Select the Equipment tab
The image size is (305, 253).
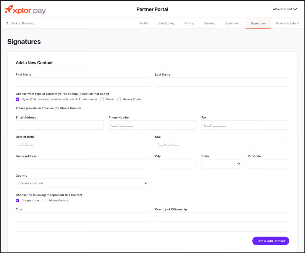pyautogui.click(x=233, y=23)
